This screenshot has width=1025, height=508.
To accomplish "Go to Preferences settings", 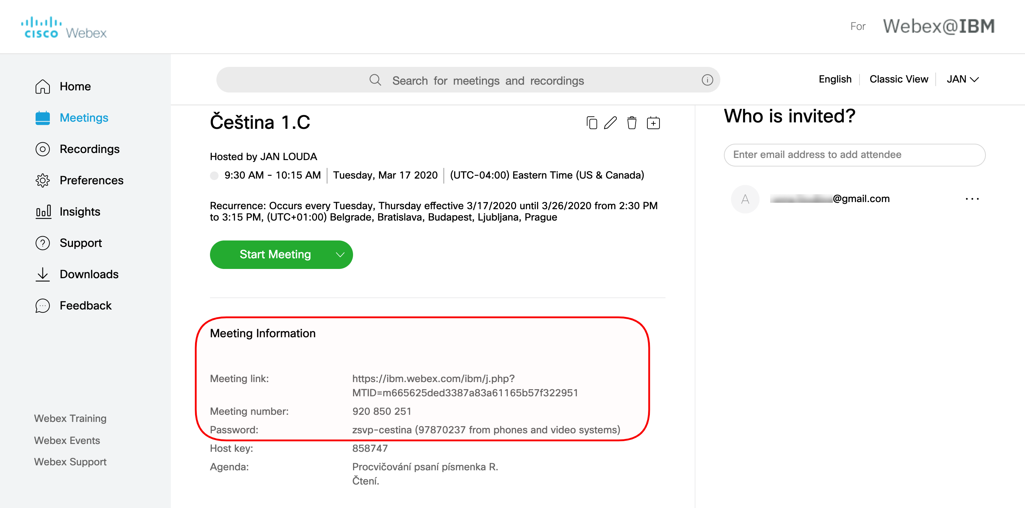I will [x=91, y=180].
